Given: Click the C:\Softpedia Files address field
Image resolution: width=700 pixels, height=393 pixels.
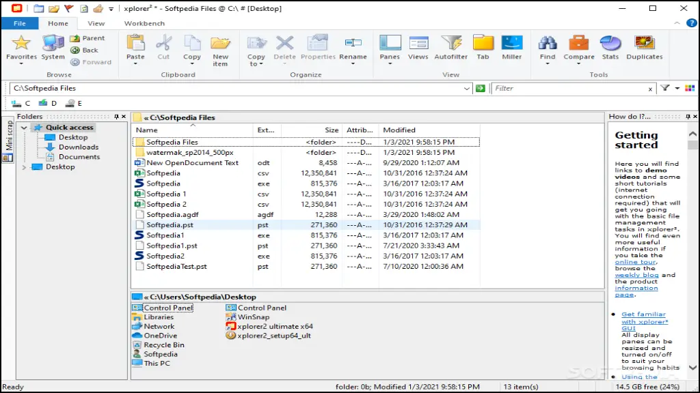Looking at the screenshot, I should tap(236, 88).
